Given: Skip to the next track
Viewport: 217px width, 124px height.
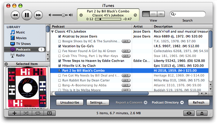Looking at the screenshot, I should click(38, 15).
